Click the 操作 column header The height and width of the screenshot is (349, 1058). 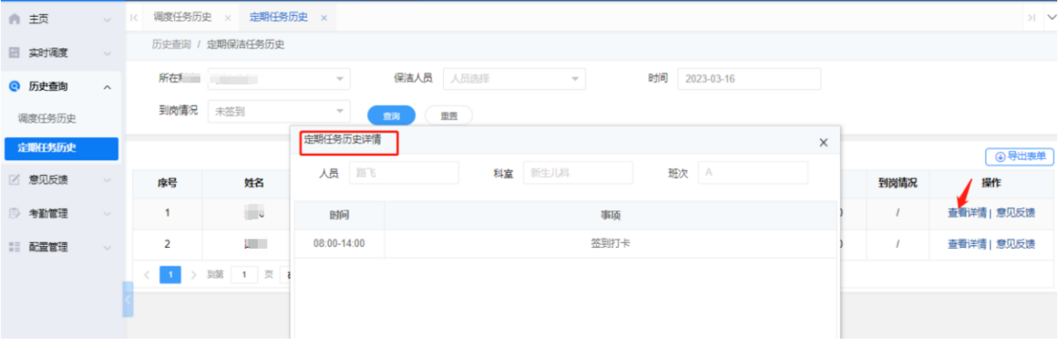tap(991, 182)
